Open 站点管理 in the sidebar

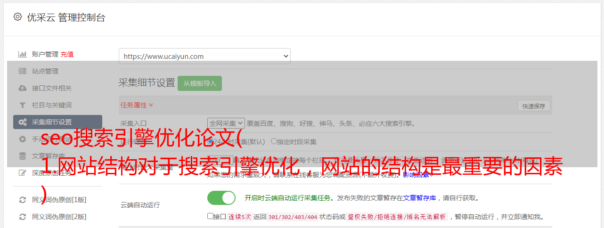(45, 71)
